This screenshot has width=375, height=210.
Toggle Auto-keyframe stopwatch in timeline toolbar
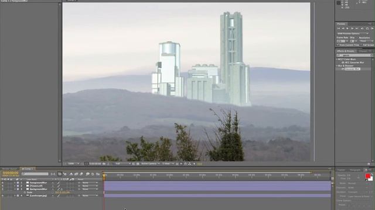point(93,174)
